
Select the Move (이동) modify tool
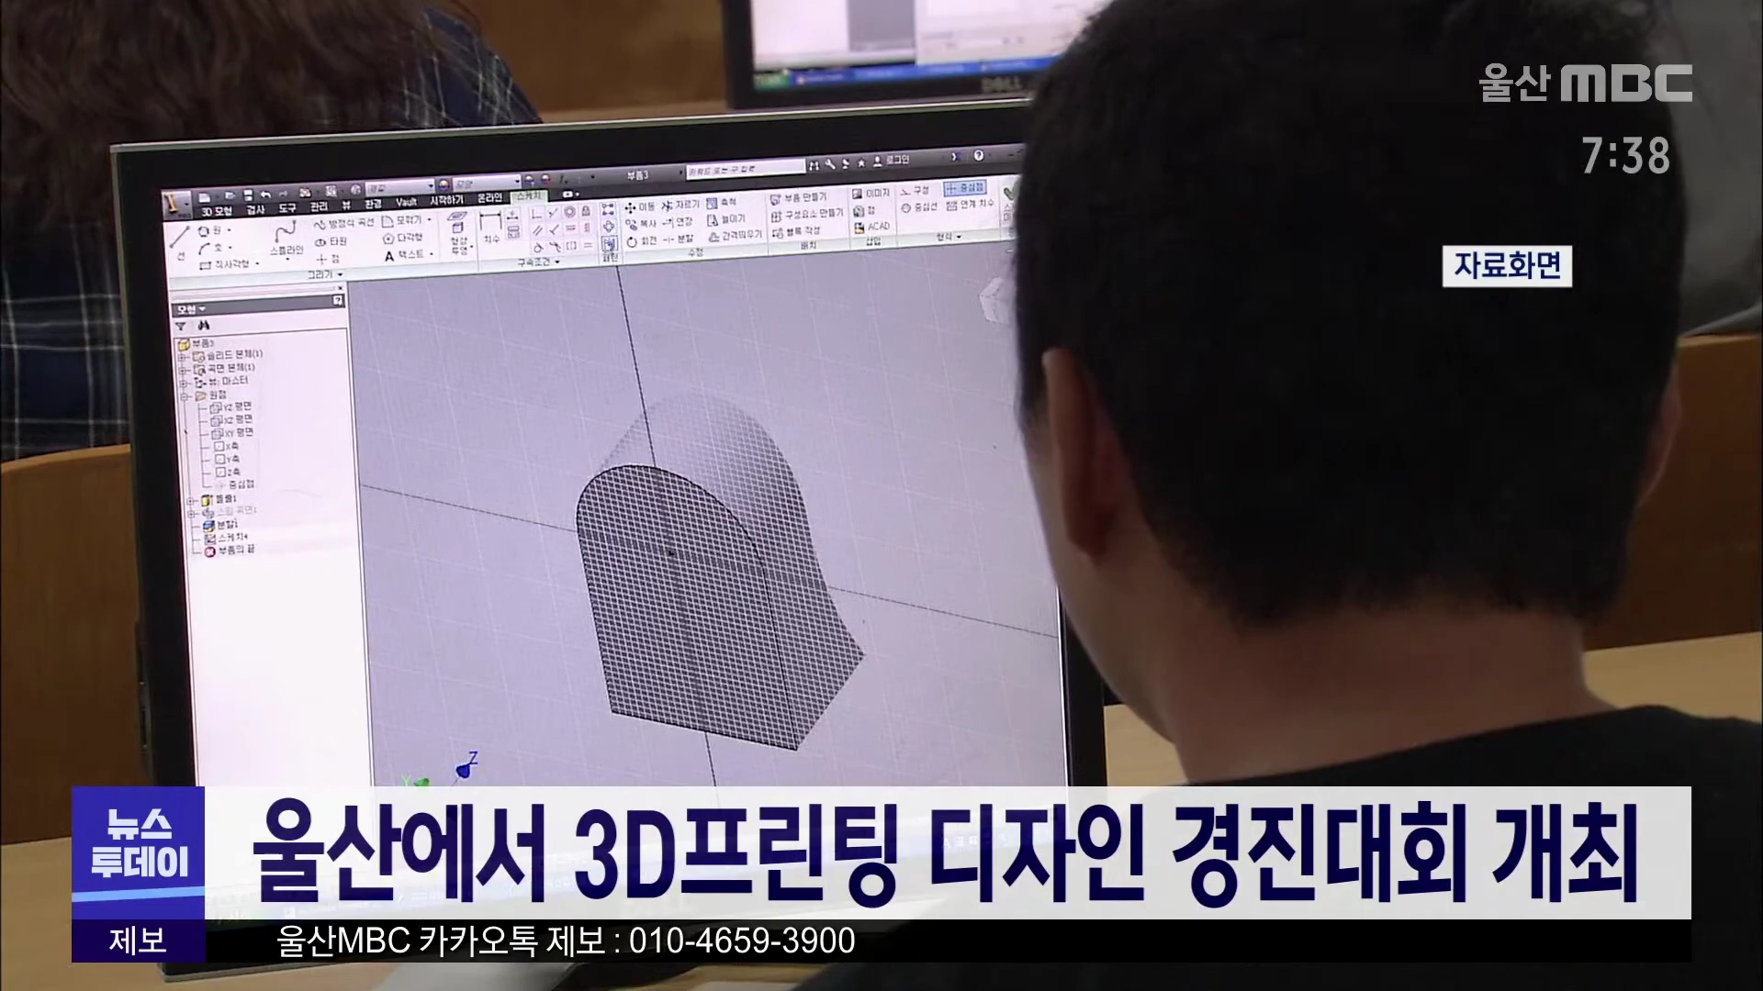click(640, 207)
